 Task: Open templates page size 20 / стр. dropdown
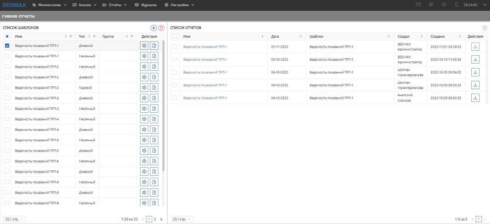pos(14,219)
